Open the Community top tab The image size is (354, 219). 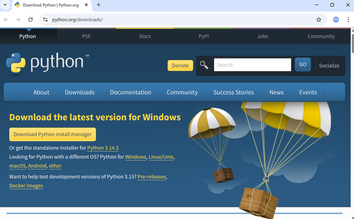coord(321,36)
